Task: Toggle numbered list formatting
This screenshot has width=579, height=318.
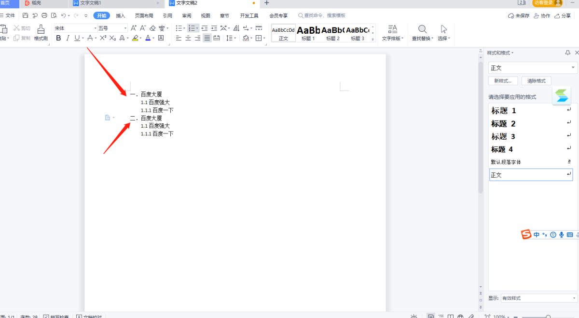Action: (x=192, y=28)
